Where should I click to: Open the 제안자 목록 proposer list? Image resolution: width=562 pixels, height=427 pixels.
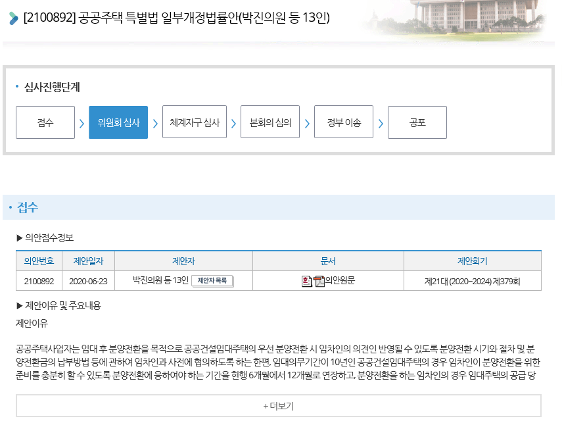pyautogui.click(x=212, y=281)
